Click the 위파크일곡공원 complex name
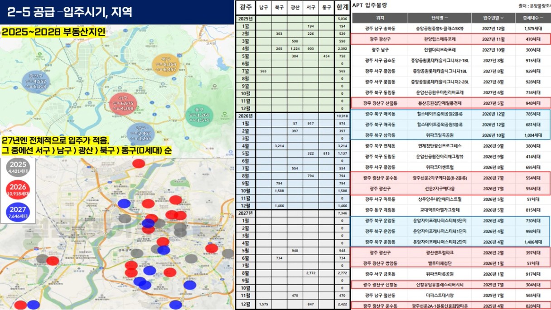 pyautogui.click(x=439, y=135)
